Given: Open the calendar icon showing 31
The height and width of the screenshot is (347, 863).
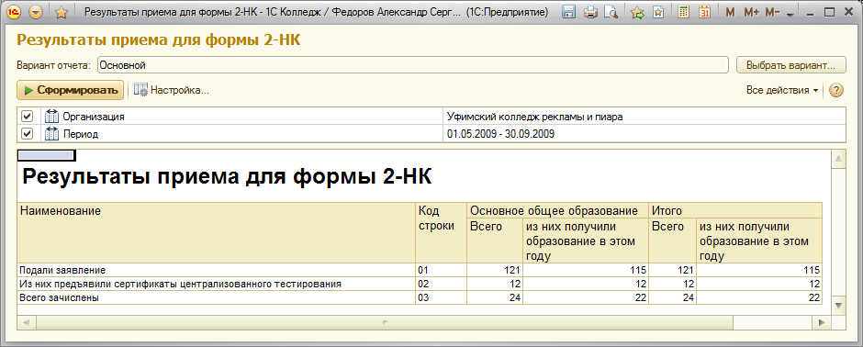Looking at the screenshot, I should click(x=704, y=12).
